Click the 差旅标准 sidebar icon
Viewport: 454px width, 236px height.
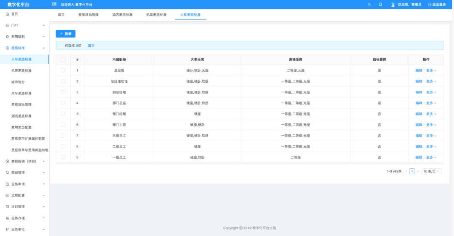click(7, 48)
